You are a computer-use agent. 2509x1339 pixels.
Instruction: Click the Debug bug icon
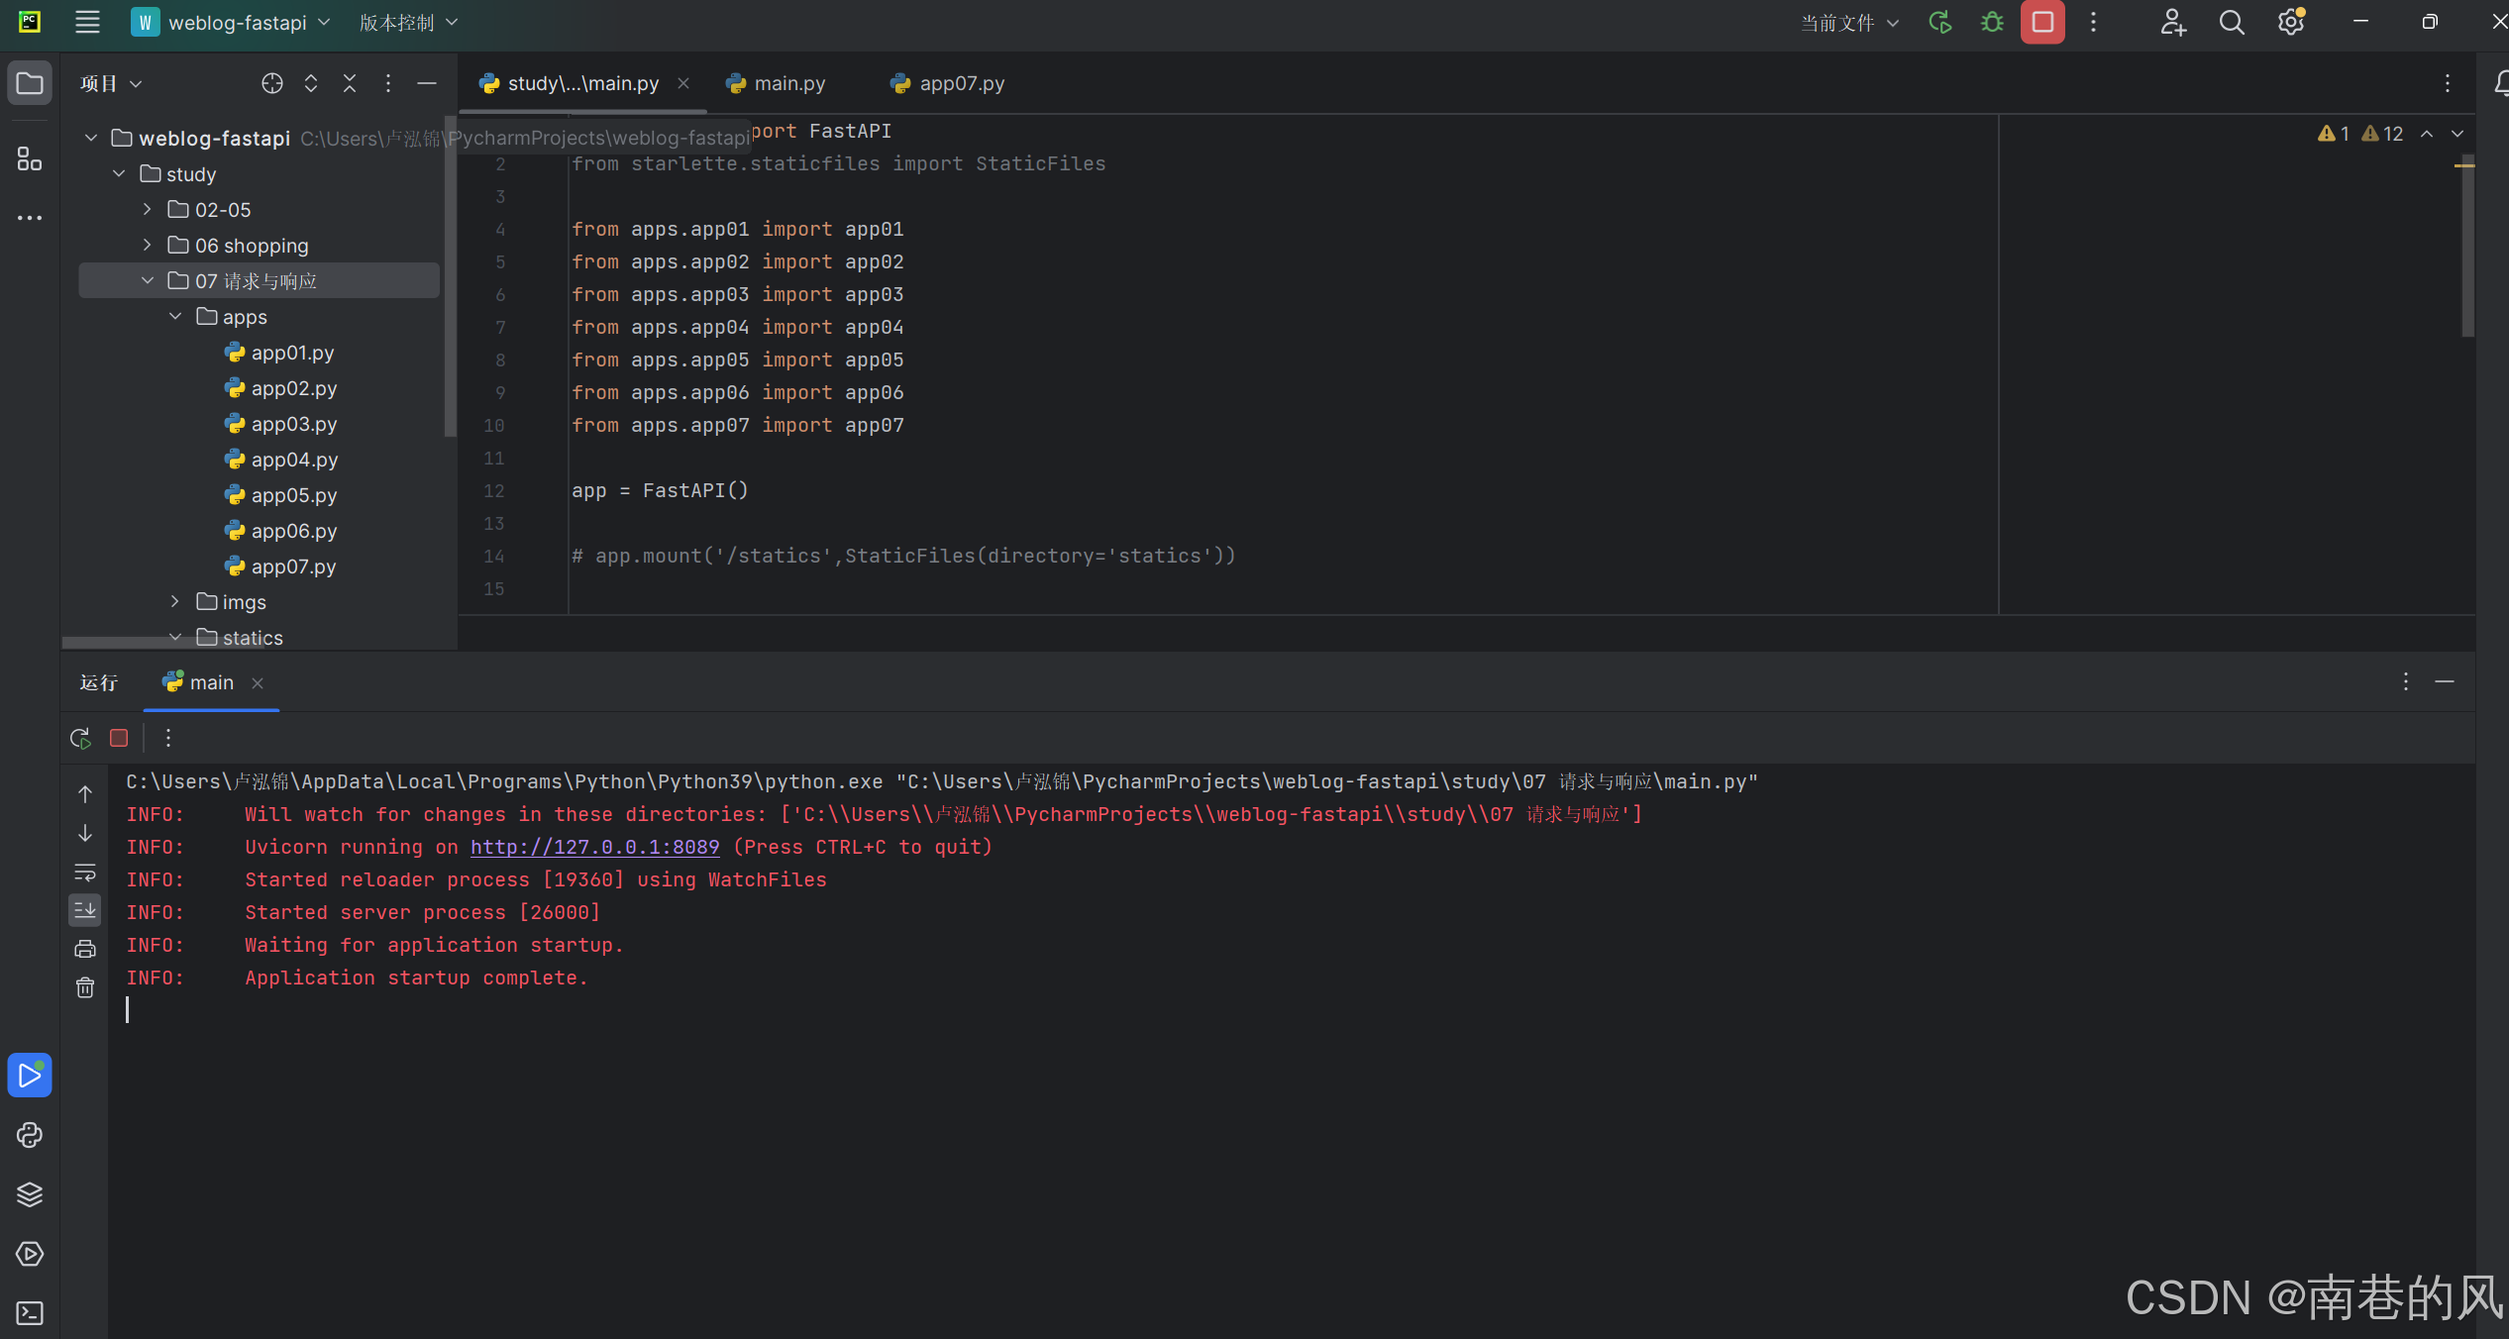(x=1991, y=23)
